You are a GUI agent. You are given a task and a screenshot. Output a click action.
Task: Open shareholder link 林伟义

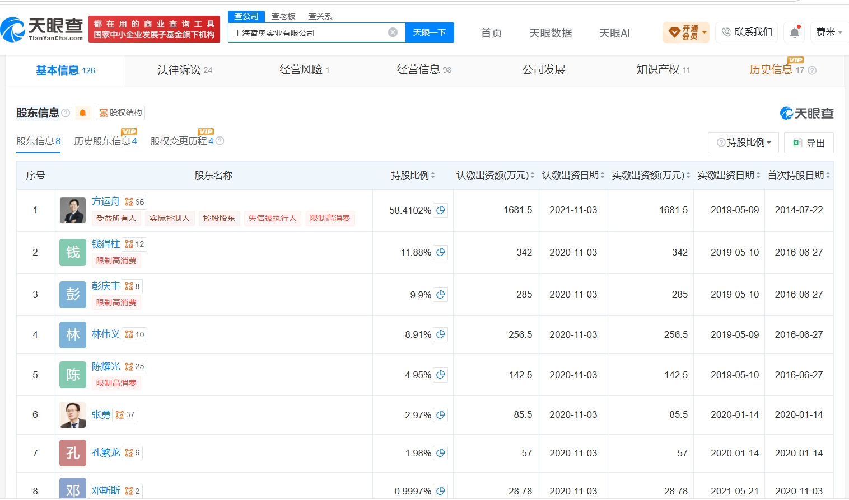[x=106, y=334]
